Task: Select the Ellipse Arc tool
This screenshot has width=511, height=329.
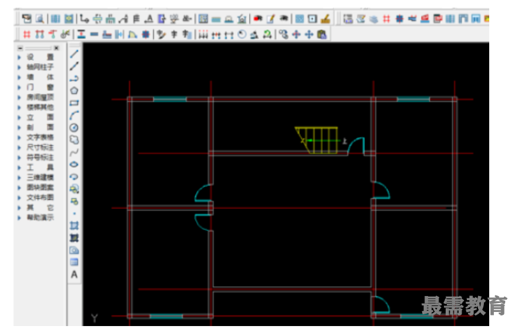Action: (x=74, y=177)
